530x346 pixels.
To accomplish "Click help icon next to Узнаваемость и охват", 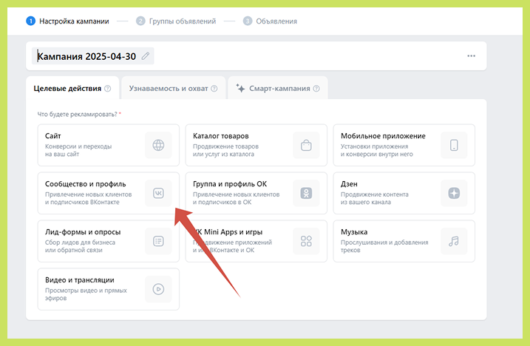I will point(214,89).
